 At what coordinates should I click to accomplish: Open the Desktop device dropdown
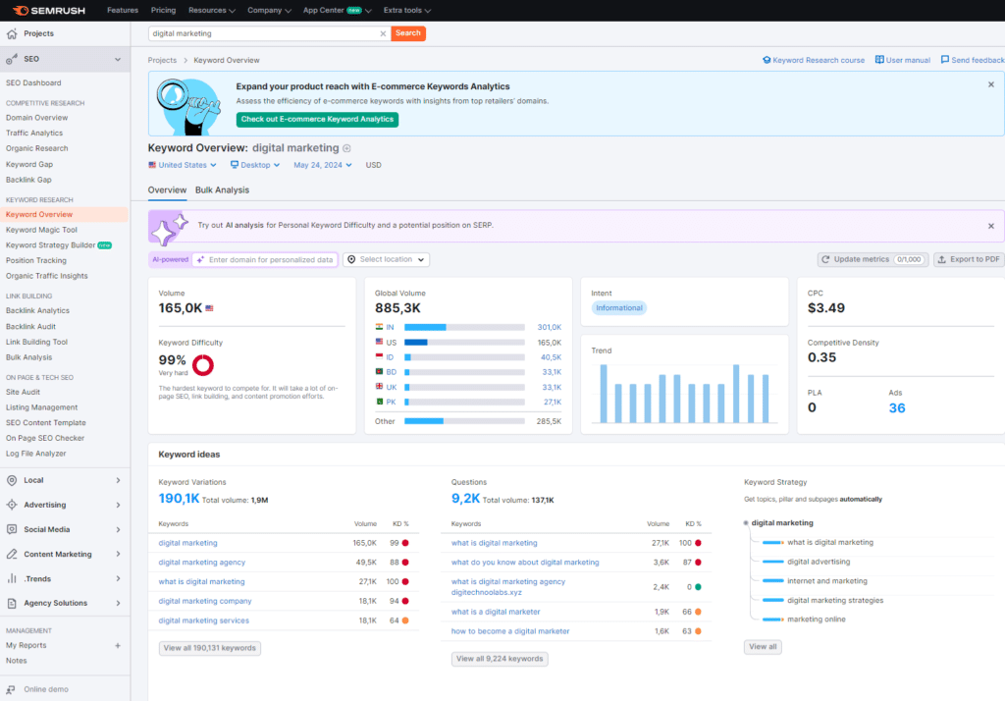255,165
